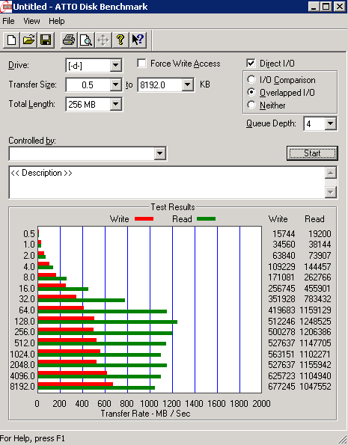
Task: Open the minimum Transfer Size dropdown
Action: point(115,85)
